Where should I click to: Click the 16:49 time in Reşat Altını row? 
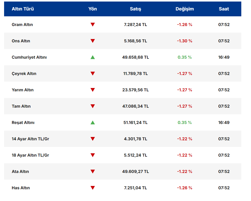point(224,122)
